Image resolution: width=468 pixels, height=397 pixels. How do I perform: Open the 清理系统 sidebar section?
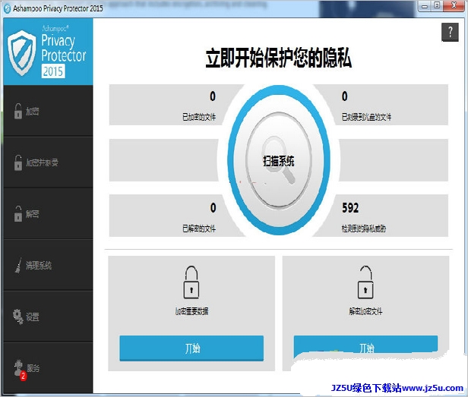click(48, 265)
